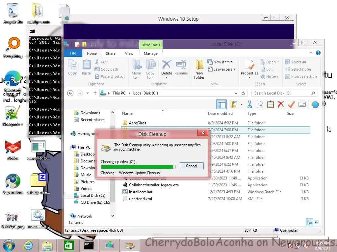Open the Store icon on taskbar
The width and height of the screenshot is (337, 252).
click(x=68, y=245)
